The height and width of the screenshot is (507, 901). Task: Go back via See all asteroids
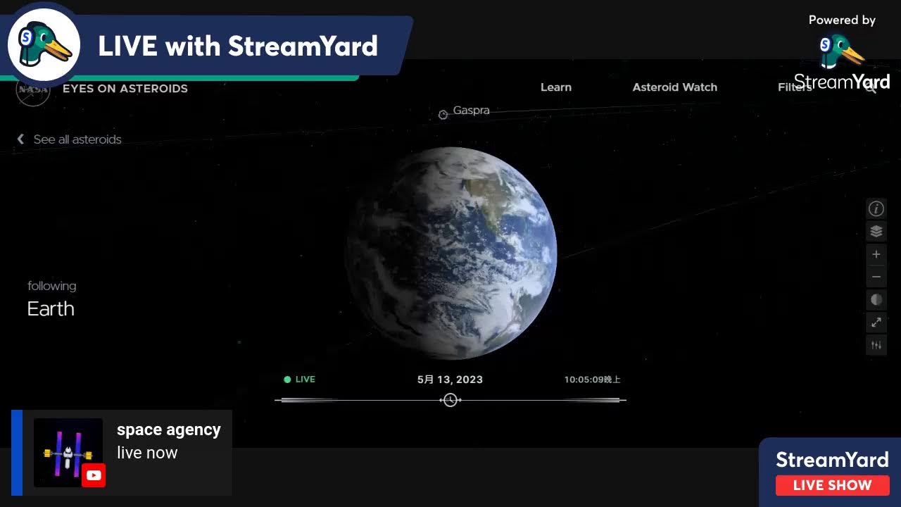click(x=69, y=139)
